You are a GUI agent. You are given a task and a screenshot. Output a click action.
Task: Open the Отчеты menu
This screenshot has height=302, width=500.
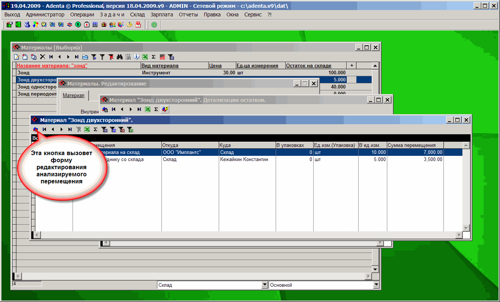tap(188, 15)
